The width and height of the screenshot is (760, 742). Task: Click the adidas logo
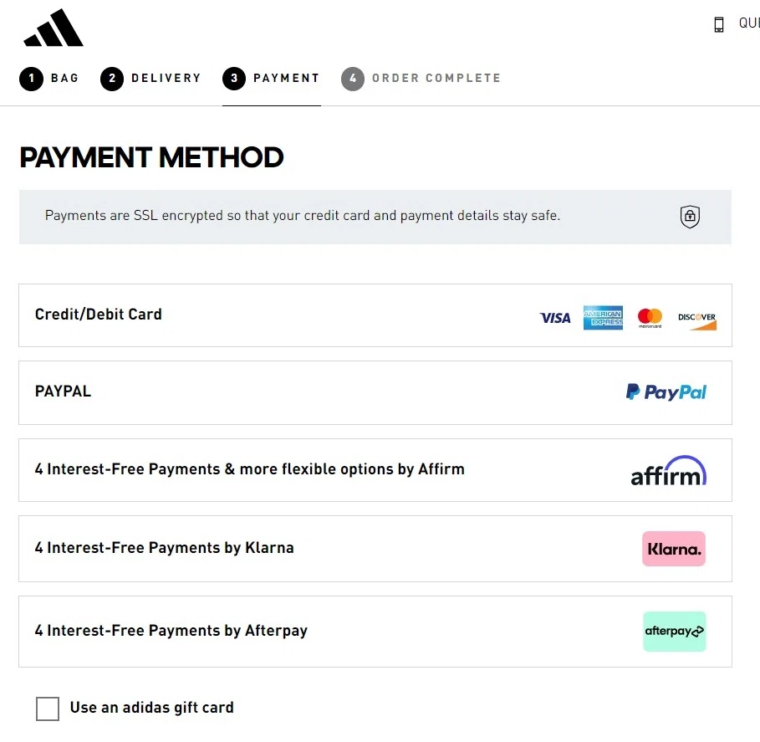click(x=53, y=27)
